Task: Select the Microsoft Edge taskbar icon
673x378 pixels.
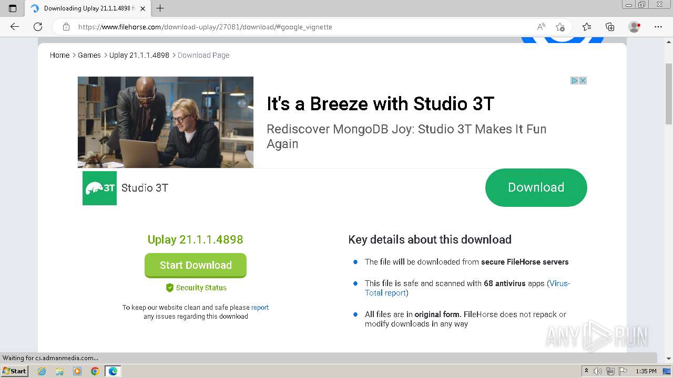Action: tap(113, 371)
